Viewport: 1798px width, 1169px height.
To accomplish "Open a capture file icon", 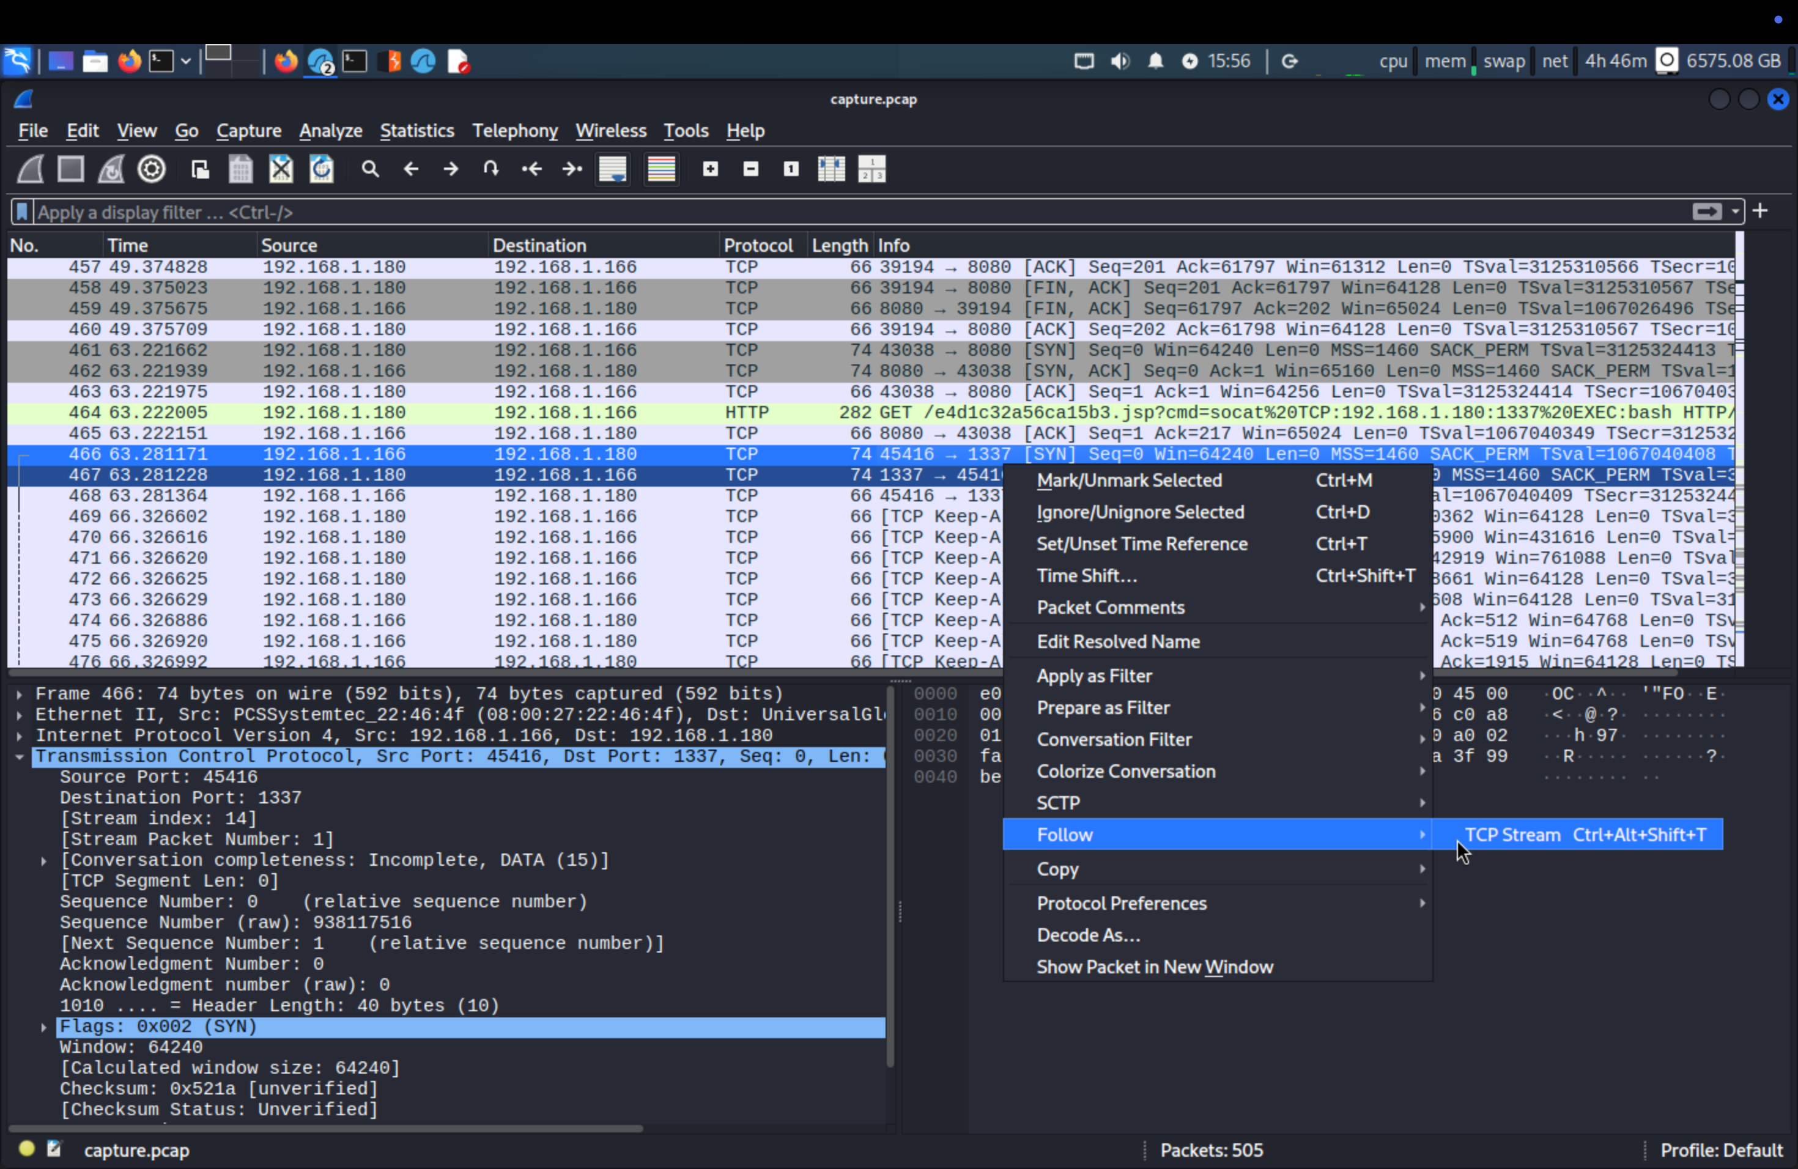I will 200,168.
